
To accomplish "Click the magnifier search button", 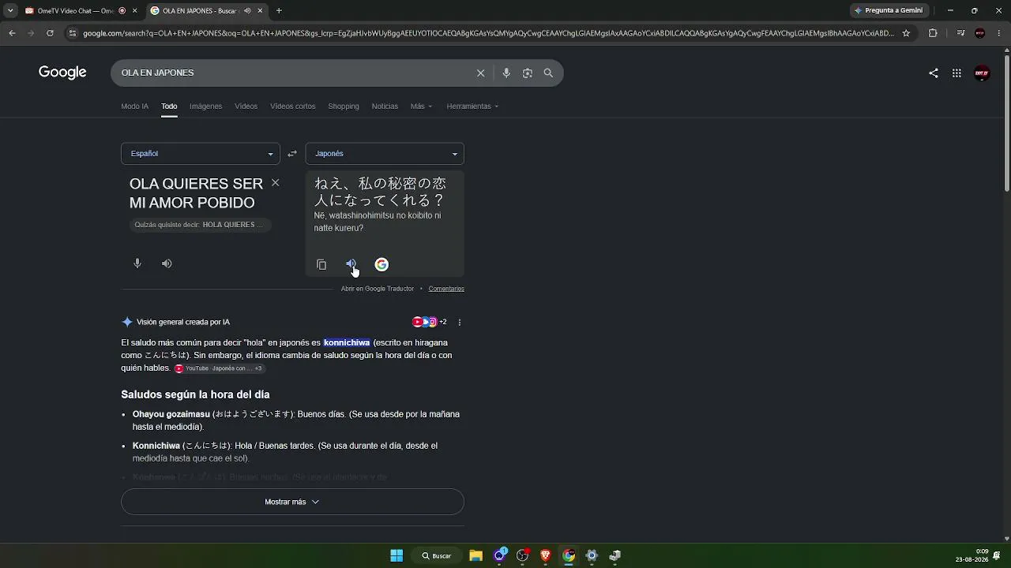I will [x=548, y=73].
